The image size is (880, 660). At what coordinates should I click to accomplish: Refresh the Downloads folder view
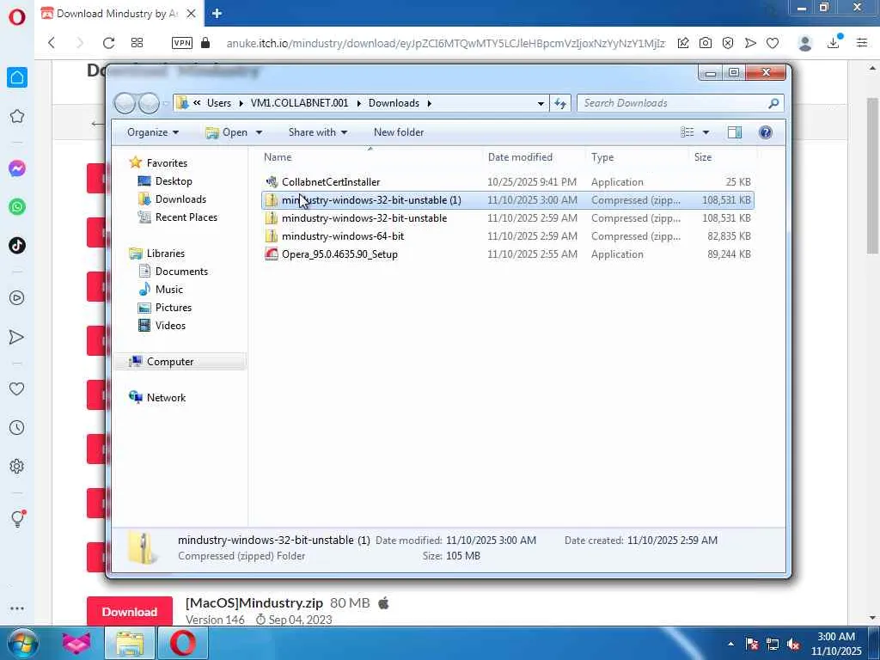(x=560, y=103)
